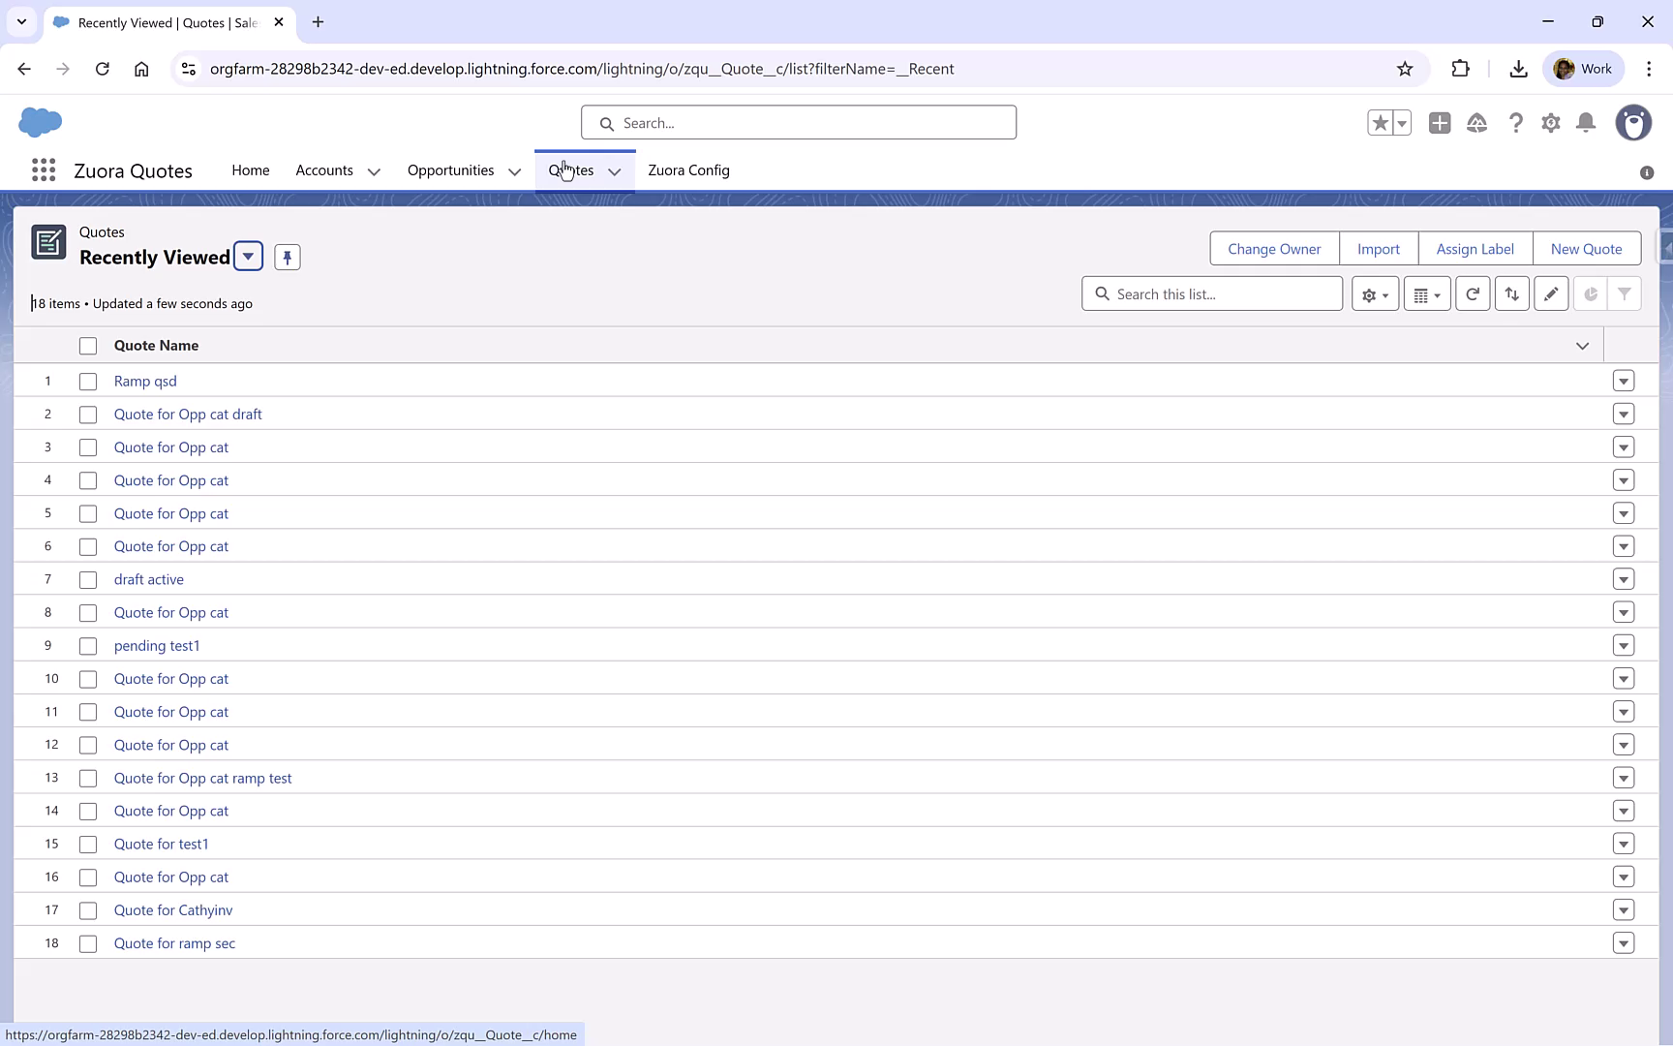Open Salesforce notifications bell

(x=1585, y=123)
